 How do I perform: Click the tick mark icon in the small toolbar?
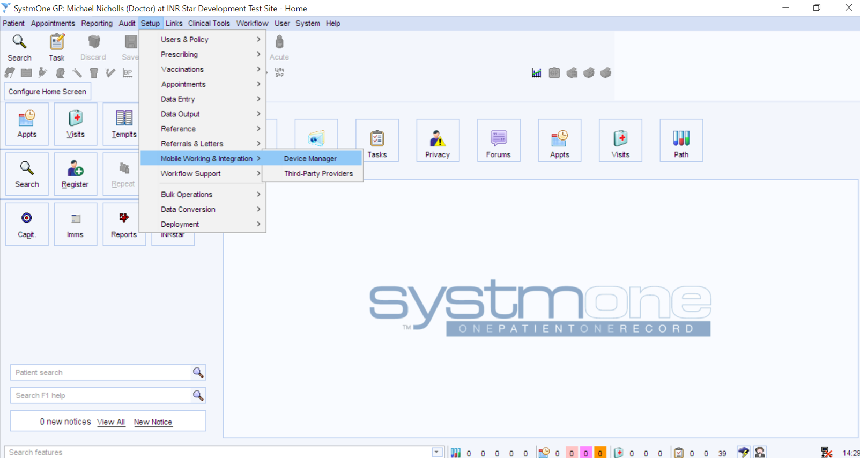[110, 72]
